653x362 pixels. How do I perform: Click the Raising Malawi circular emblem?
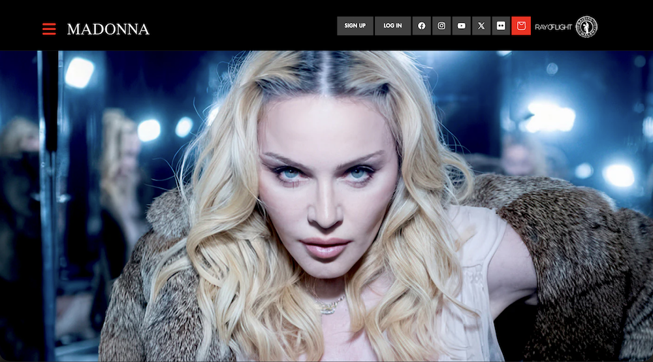tap(586, 27)
